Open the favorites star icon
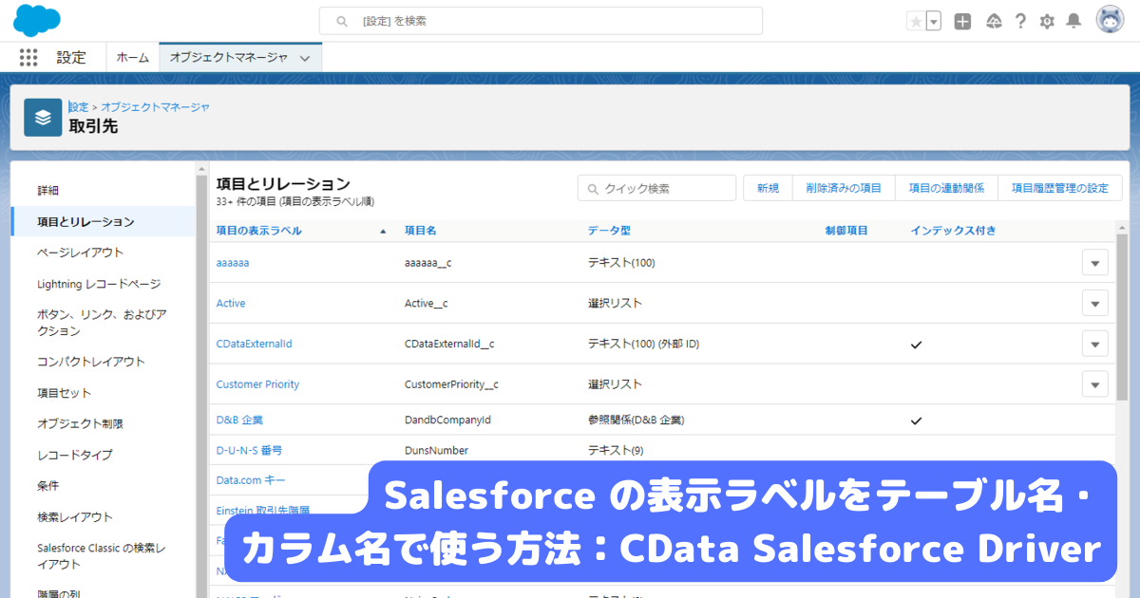Image resolution: width=1140 pixels, height=598 pixels. coord(916,21)
